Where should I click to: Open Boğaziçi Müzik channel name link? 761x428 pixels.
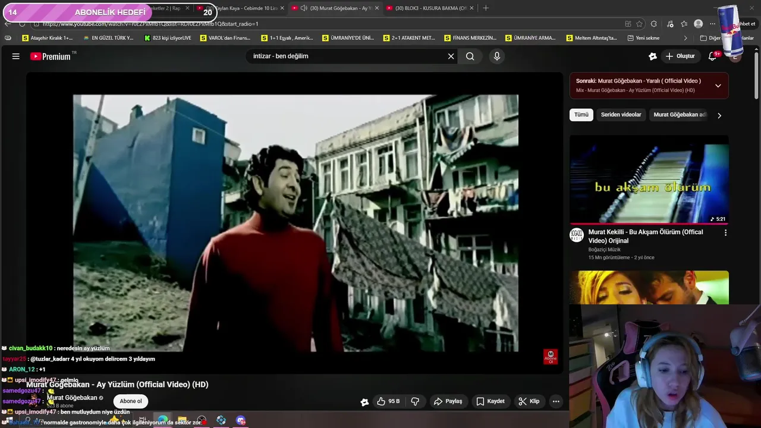[604, 250]
